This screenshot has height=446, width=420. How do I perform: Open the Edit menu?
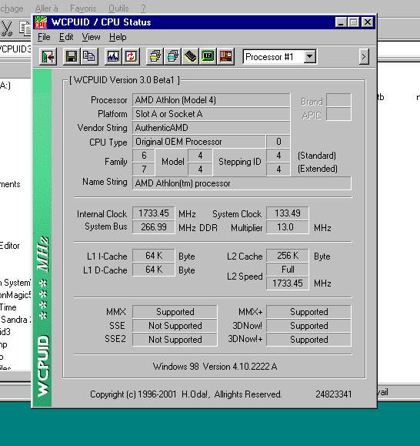[x=66, y=37]
